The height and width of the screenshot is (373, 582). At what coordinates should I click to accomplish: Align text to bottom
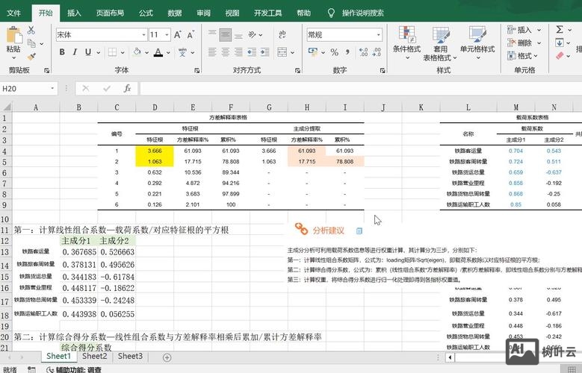(x=238, y=35)
